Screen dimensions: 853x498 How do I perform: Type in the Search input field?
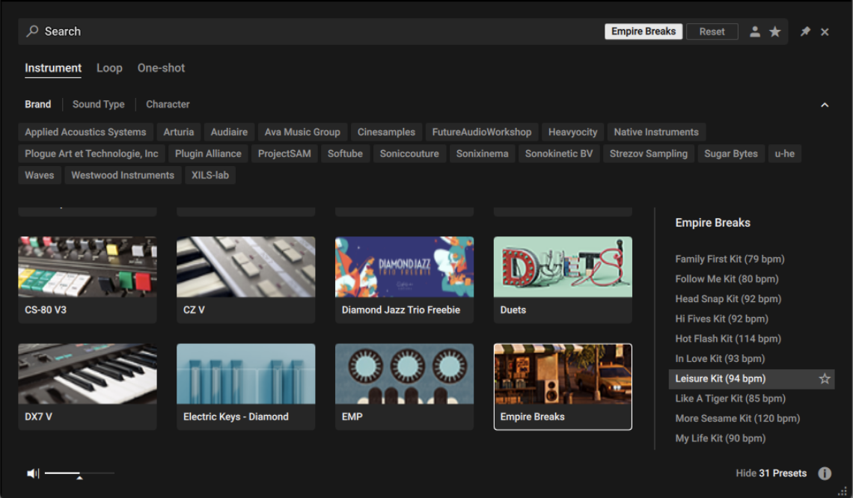299,31
